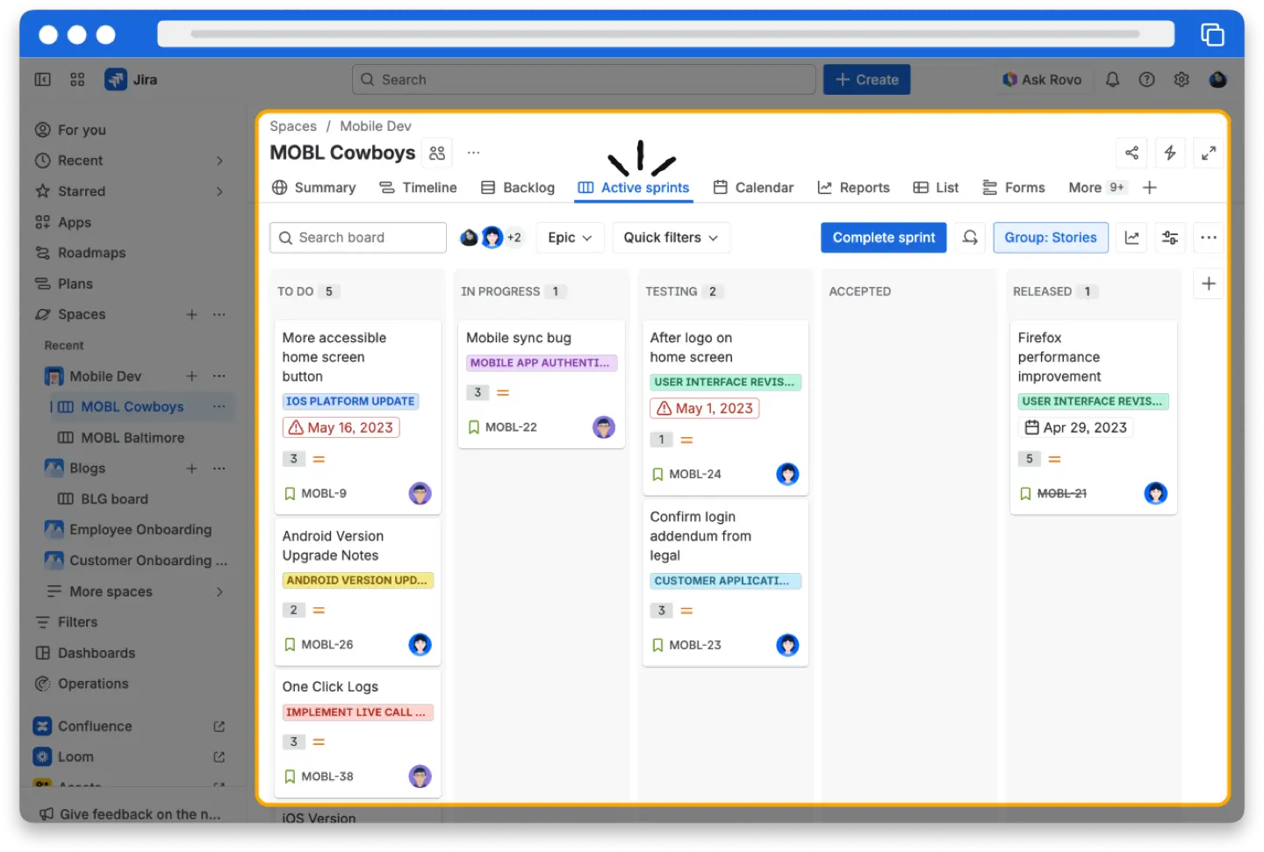This screenshot has height=852, width=1264.
Task: Expand More spaces
Action: pos(219,591)
